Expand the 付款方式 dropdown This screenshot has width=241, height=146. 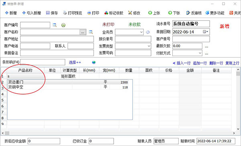point(200,53)
